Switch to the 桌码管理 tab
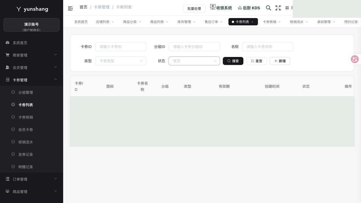 (x=324, y=22)
